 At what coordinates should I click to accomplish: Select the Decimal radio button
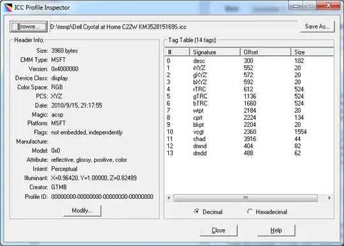208,212
